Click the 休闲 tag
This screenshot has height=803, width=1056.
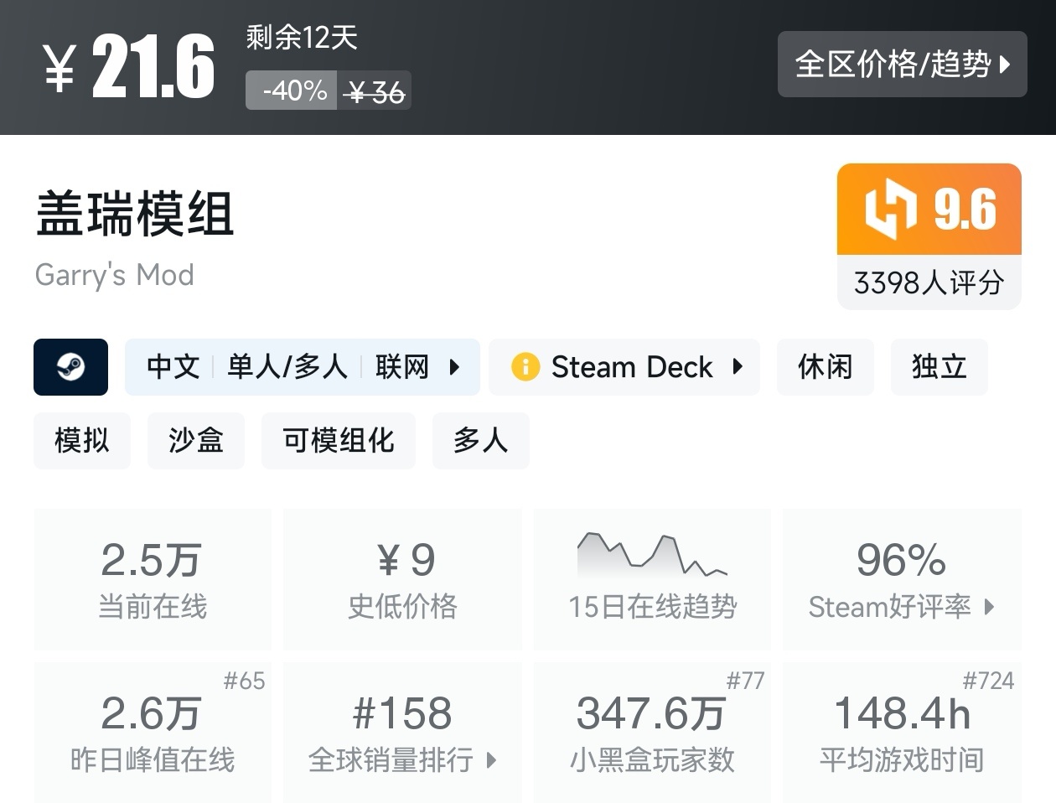(825, 367)
